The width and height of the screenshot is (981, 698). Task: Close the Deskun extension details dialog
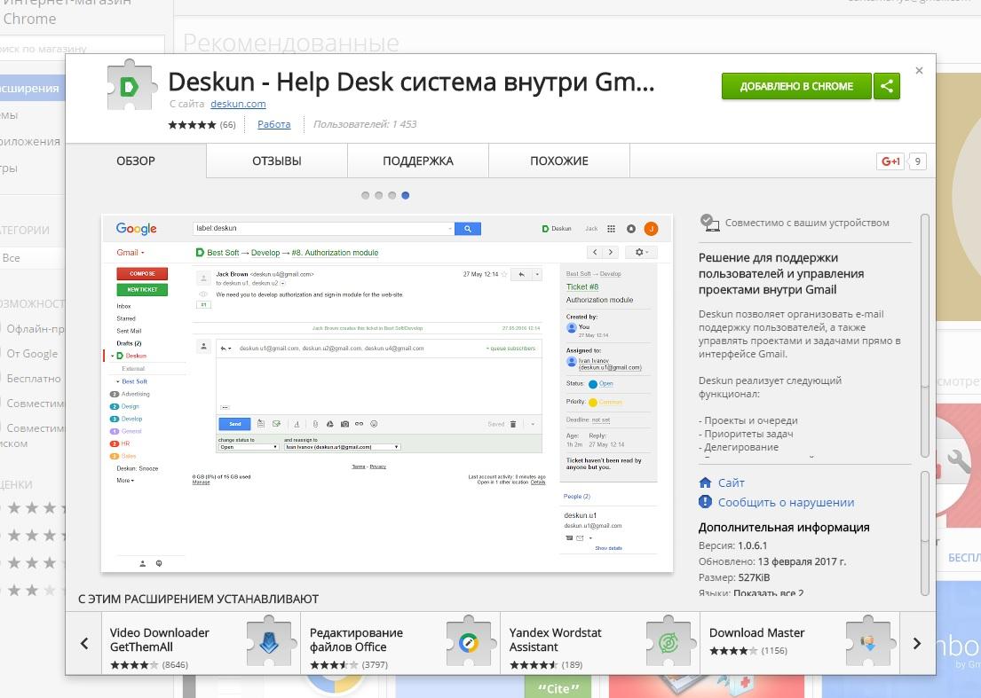pyautogui.click(x=919, y=71)
